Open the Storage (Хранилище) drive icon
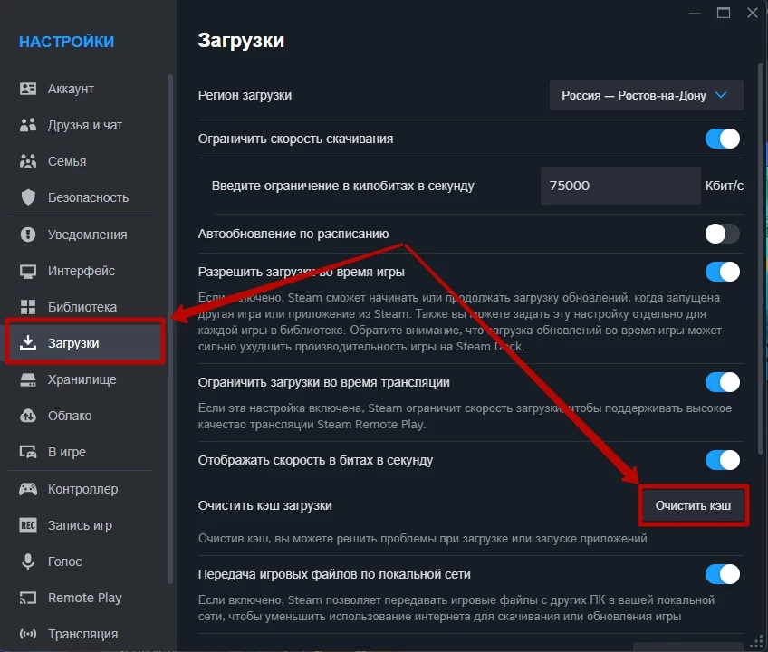This screenshot has width=768, height=652. [28, 379]
